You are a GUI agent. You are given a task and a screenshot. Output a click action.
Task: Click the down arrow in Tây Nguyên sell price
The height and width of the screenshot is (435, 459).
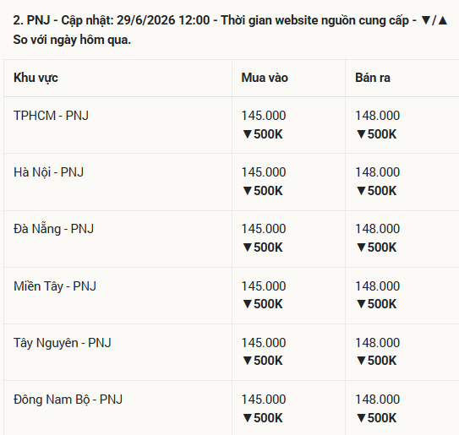[361, 361]
